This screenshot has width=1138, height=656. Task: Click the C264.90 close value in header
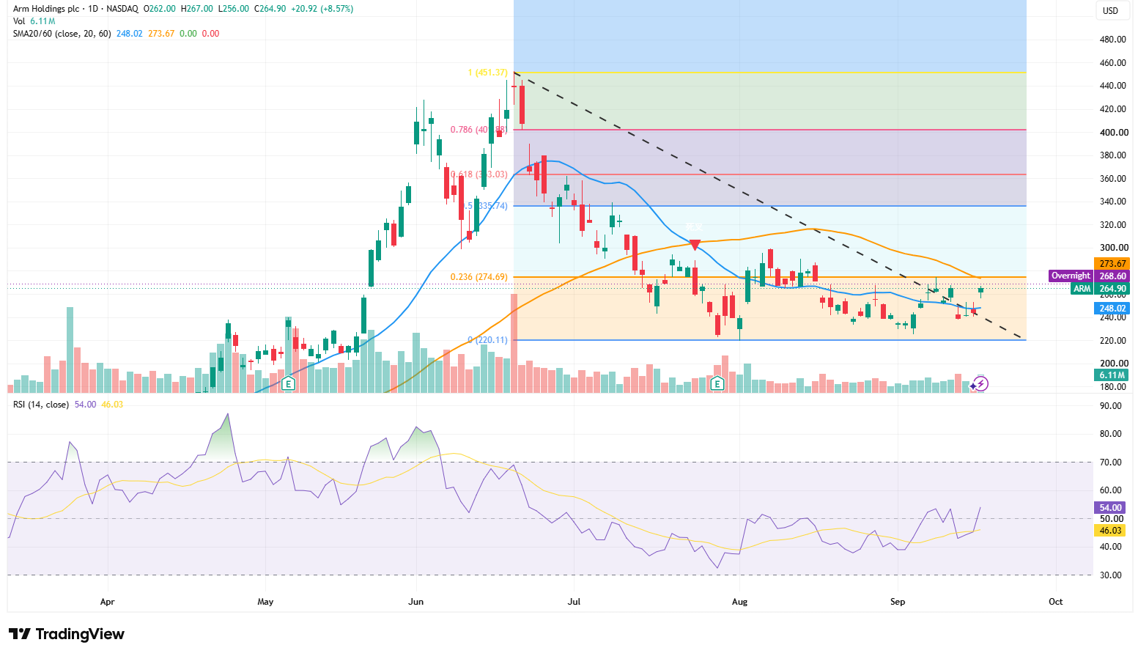click(x=270, y=9)
